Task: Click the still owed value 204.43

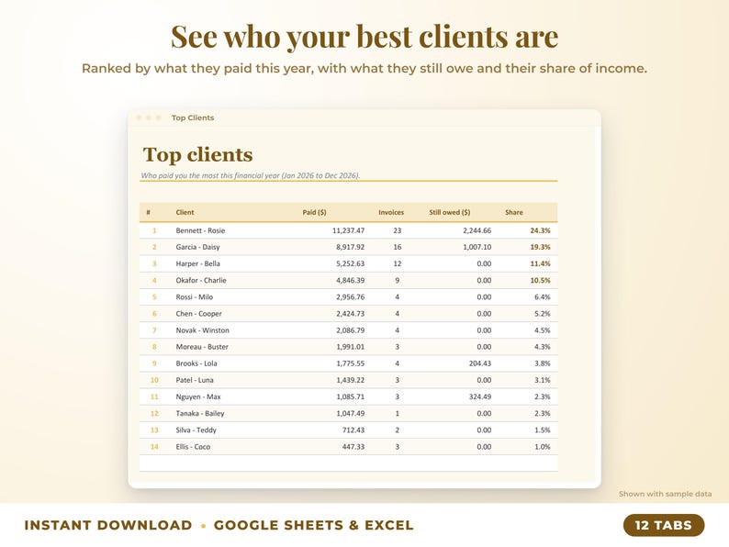Action: 480,363
